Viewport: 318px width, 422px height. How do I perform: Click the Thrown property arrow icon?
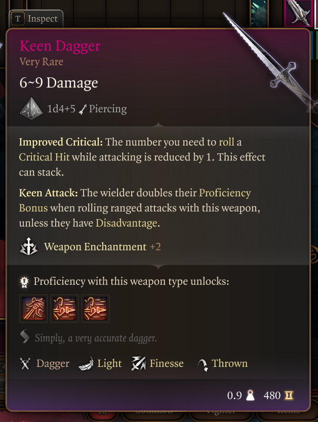pos(202,365)
